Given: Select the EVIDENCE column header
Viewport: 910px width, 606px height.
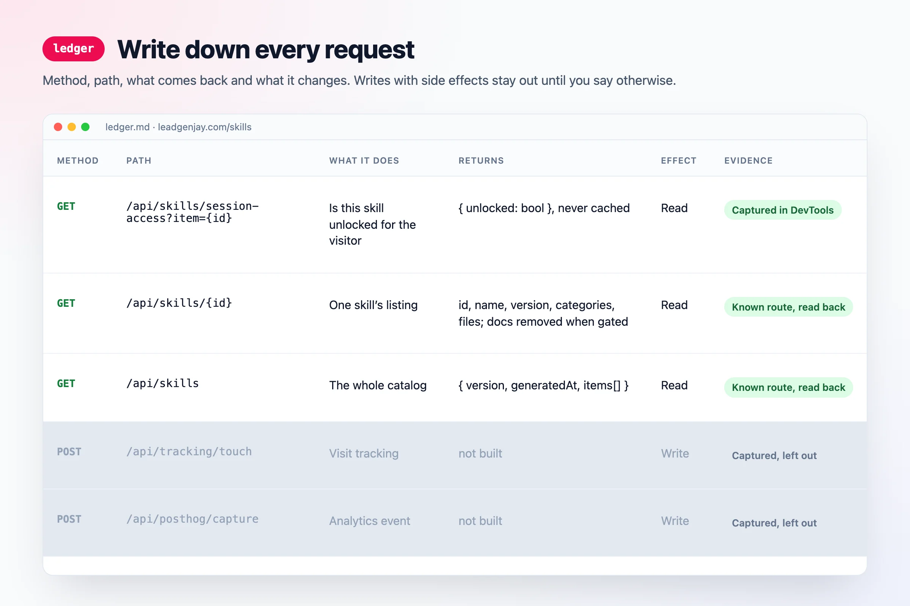Looking at the screenshot, I should (748, 161).
